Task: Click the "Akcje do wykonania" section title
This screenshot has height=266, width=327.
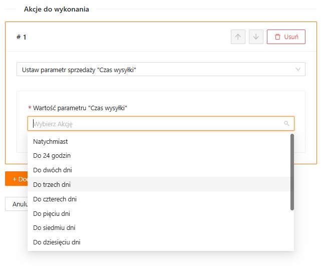Action: pyautogui.click(x=57, y=9)
